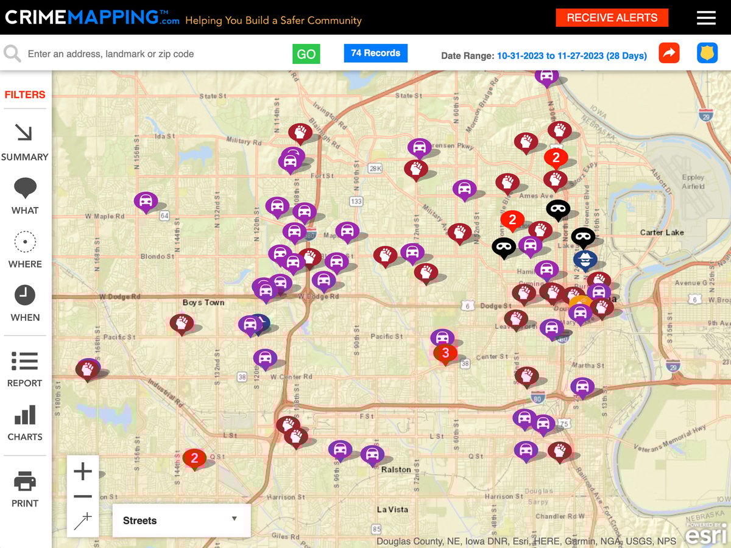Viewport: 731px width, 548px height.
Task: Open the hamburger menu at top right
Action: click(x=706, y=18)
